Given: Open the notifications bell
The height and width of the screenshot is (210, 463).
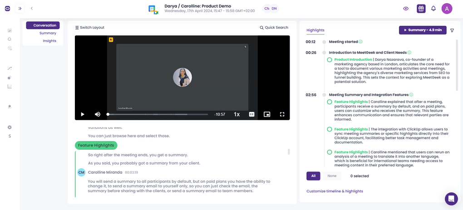Looking at the screenshot, I should click(x=433, y=9).
